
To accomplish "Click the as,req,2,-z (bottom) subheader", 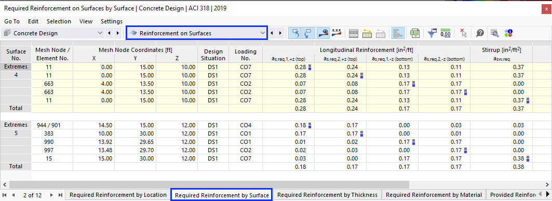I will pos(445,59).
